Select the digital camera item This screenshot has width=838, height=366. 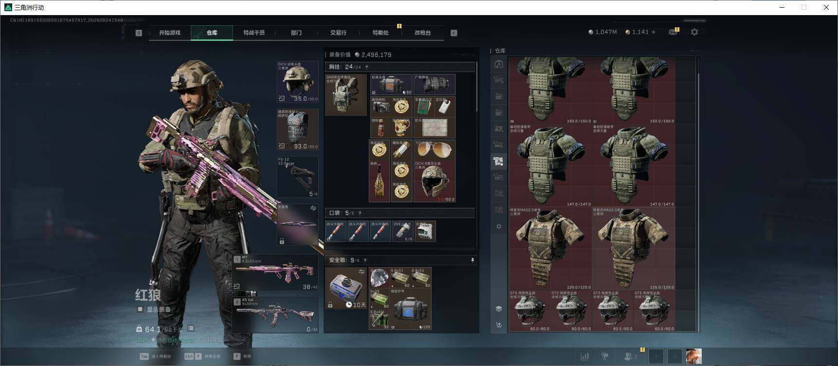coord(381,107)
